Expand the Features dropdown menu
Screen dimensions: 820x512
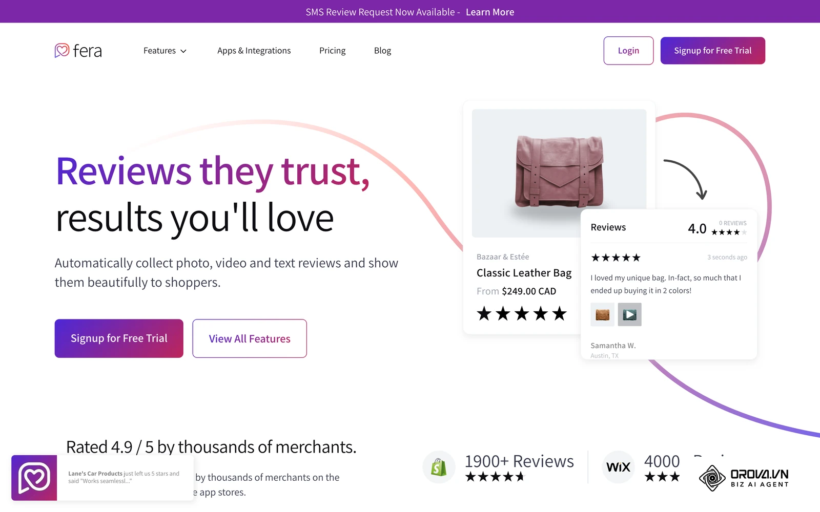[165, 51]
